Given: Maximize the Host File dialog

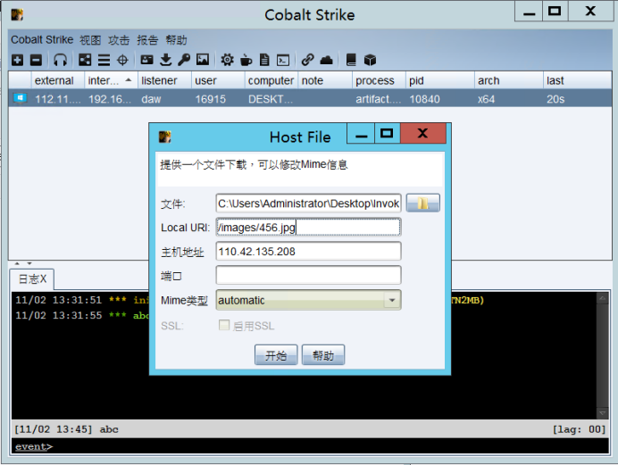Looking at the screenshot, I should coord(387,133).
